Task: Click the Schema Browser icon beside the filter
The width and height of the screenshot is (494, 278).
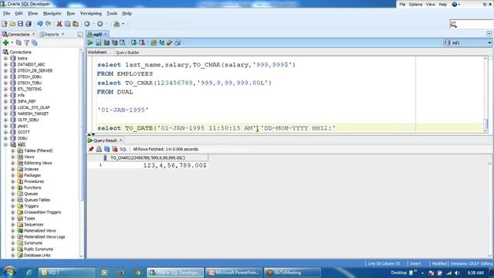Action: click(34, 42)
